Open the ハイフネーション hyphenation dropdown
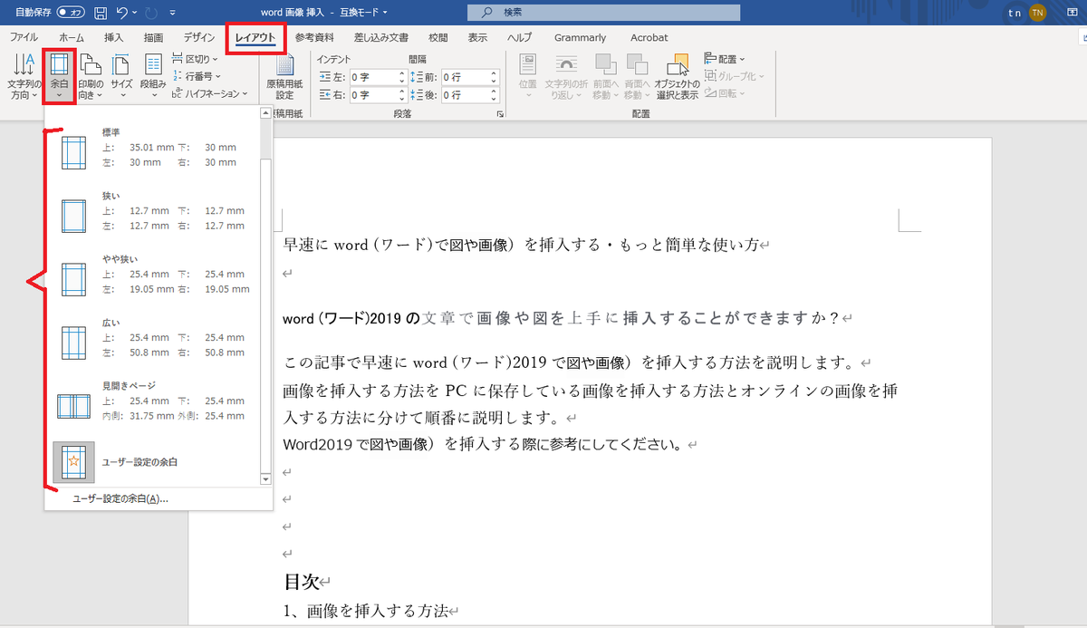The width and height of the screenshot is (1087, 628). (209, 93)
